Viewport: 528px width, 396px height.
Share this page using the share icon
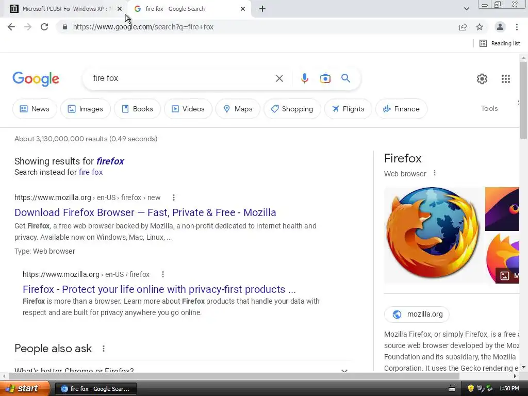pyautogui.click(x=463, y=27)
